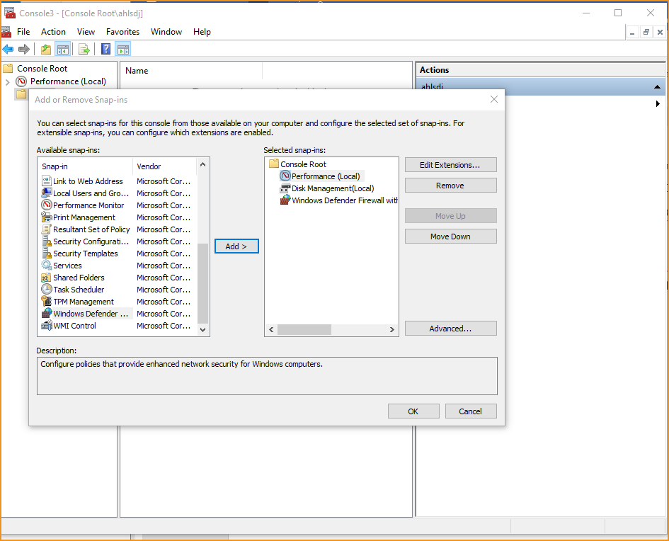Viewport: 669px width, 541px height.
Task: Select Shared Folders text in available snap-ins
Action: pos(79,278)
